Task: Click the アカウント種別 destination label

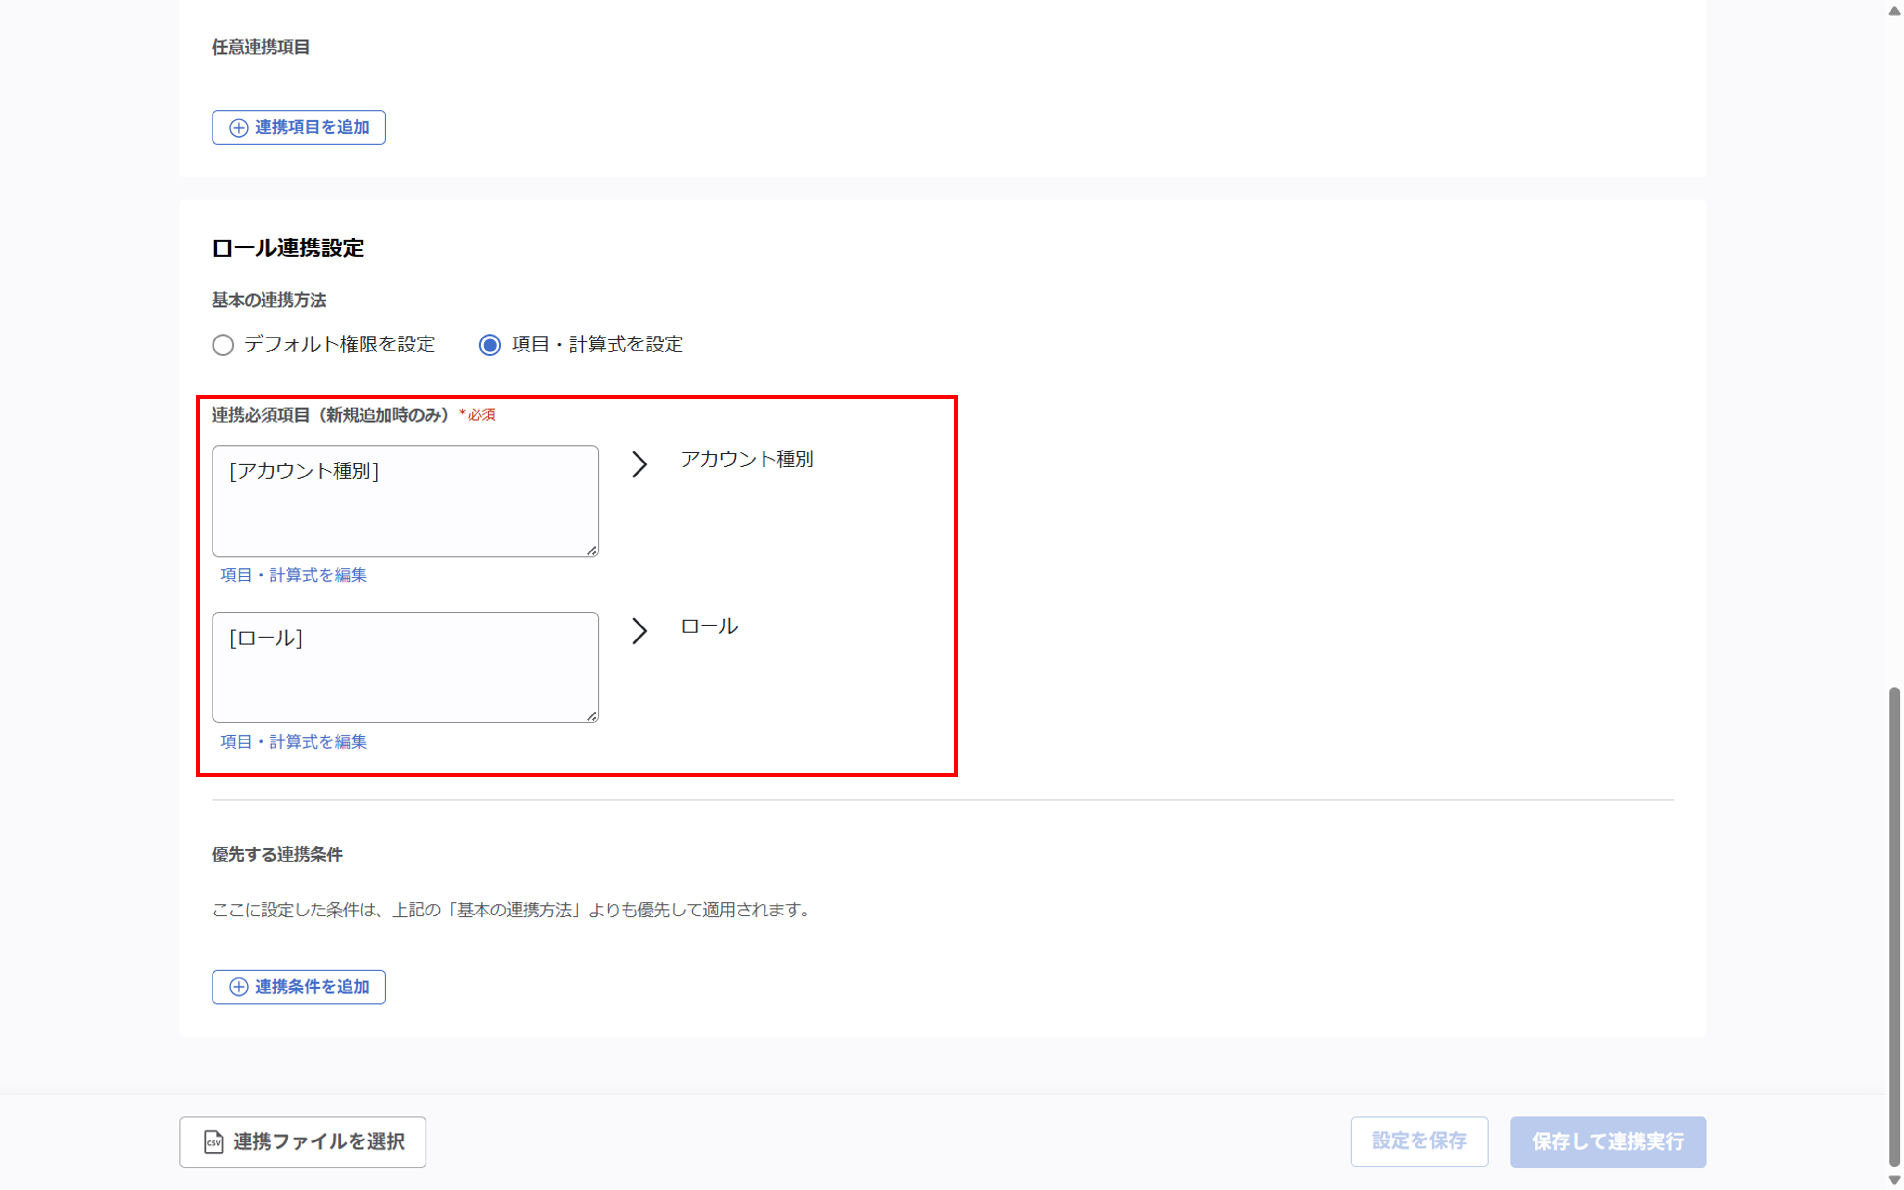Action: click(x=747, y=459)
